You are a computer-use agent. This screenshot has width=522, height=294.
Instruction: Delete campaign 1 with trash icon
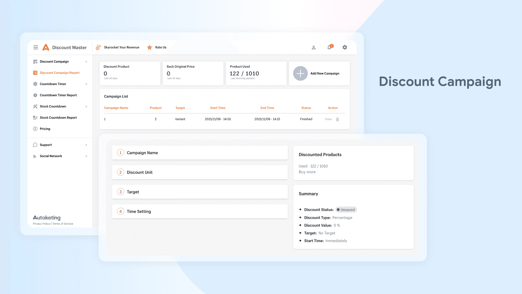click(x=337, y=119)
